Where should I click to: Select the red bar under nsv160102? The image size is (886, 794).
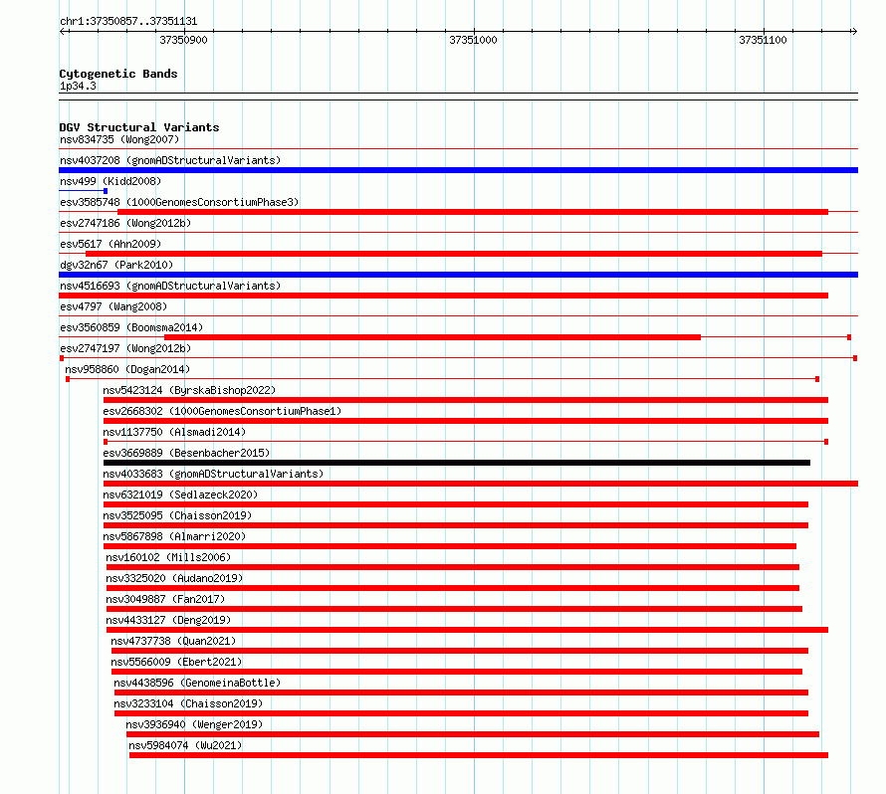click(453, 567)
